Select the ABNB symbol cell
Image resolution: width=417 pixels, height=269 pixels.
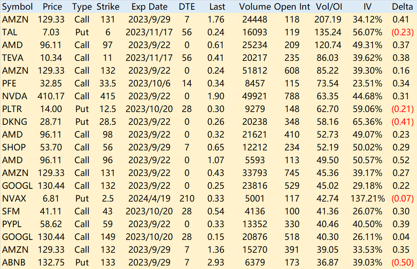pos(14,262)
